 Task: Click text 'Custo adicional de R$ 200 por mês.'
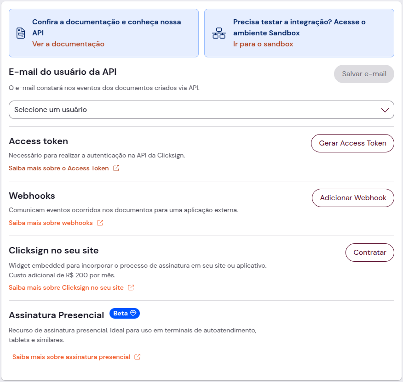coord(62,275)
